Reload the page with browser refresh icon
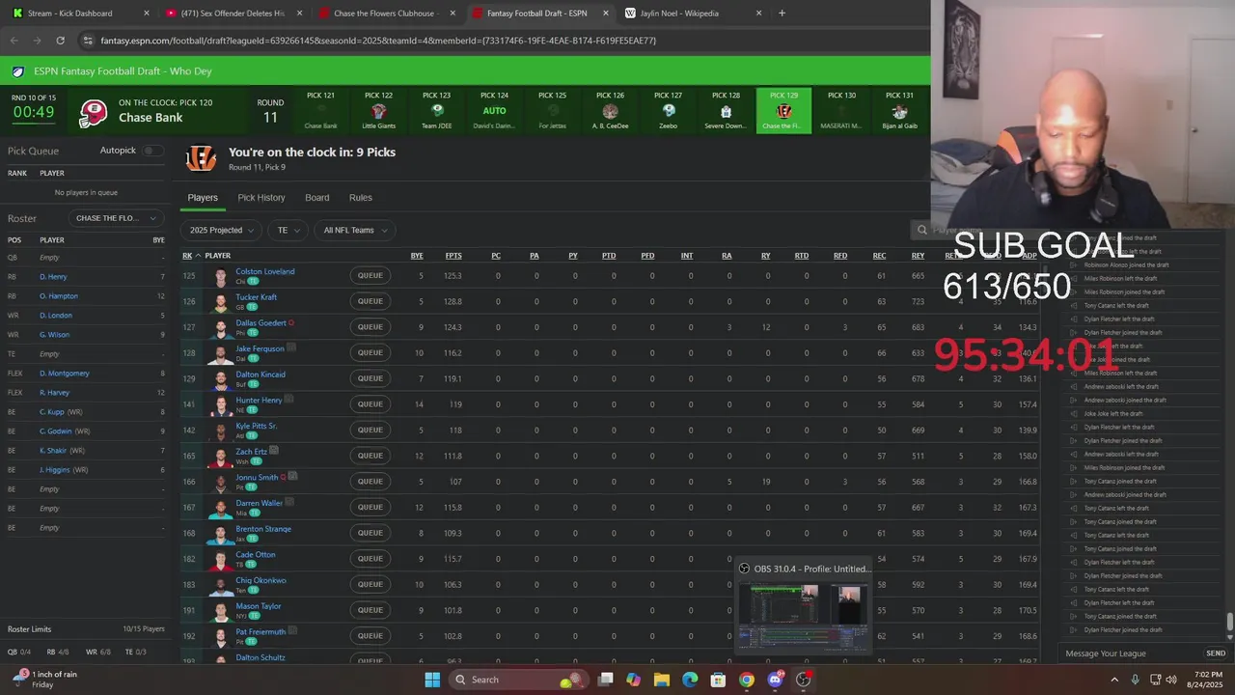 60,41
